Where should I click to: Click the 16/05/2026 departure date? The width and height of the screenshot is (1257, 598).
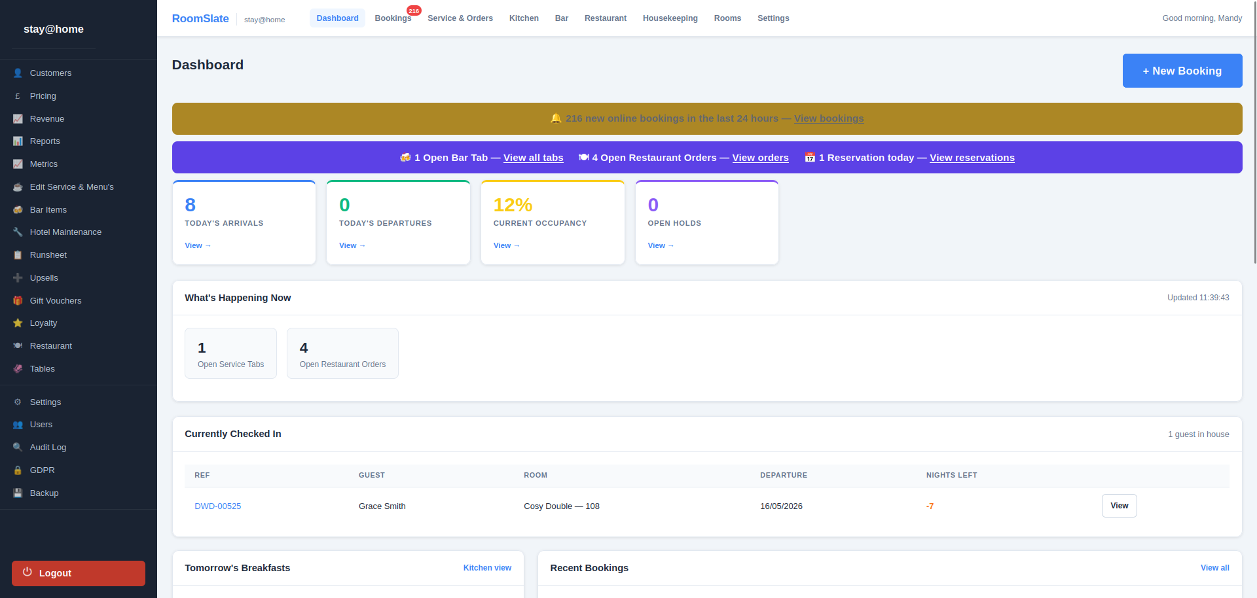(781, 506)
